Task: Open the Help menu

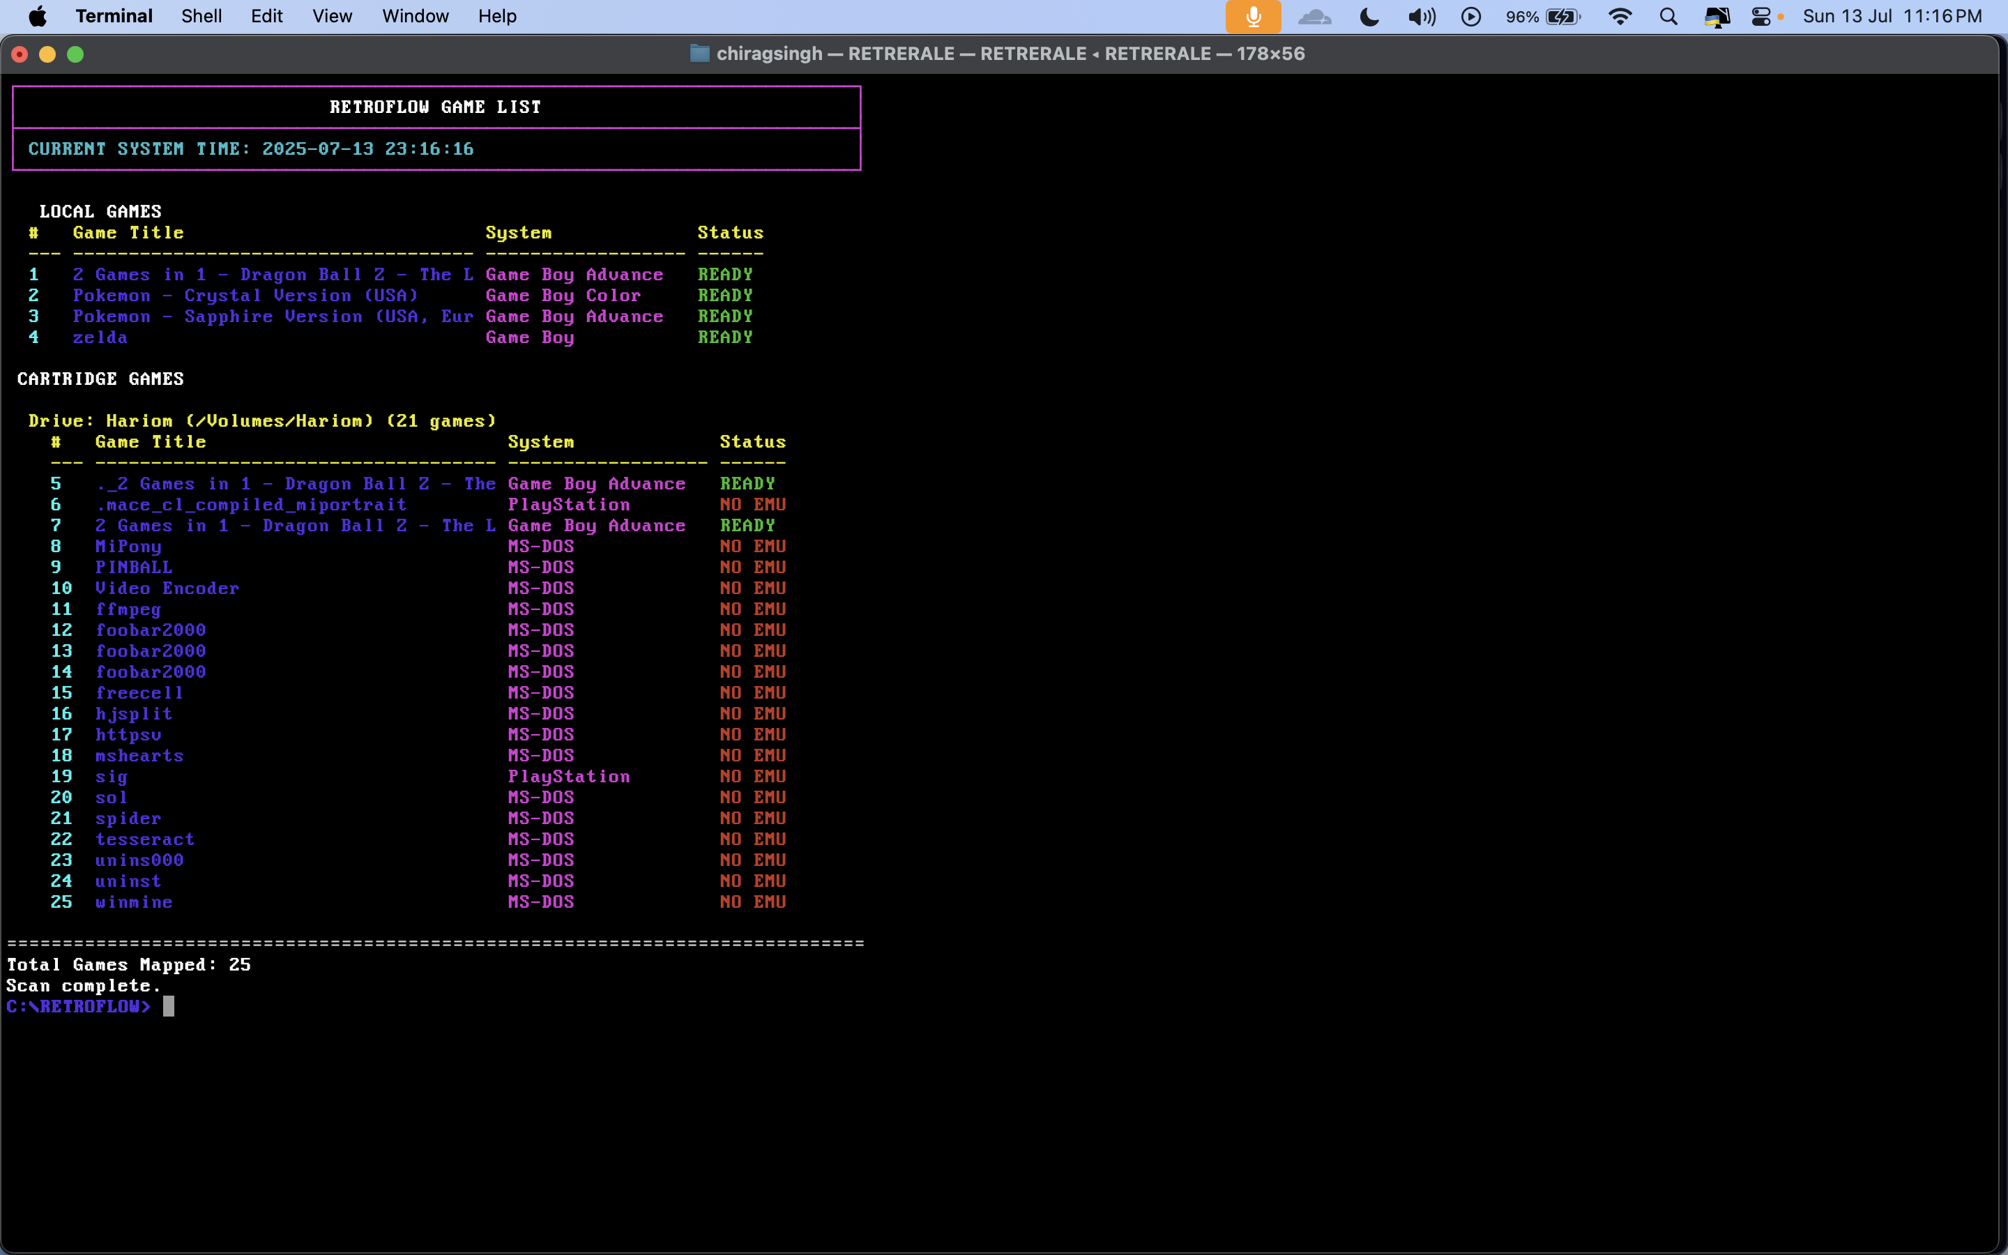Action: coord(497,17)
